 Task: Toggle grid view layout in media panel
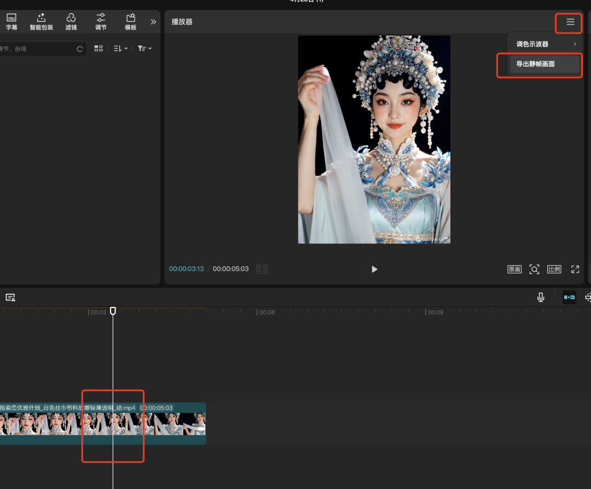point(99,49)
